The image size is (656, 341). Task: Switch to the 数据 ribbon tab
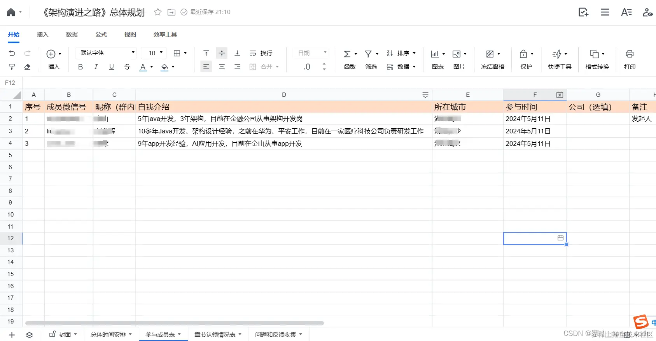72,35
